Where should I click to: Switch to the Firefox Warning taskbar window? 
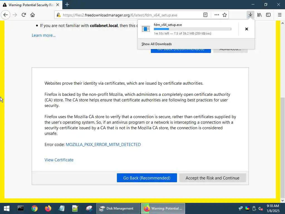[x=163, y=208]
